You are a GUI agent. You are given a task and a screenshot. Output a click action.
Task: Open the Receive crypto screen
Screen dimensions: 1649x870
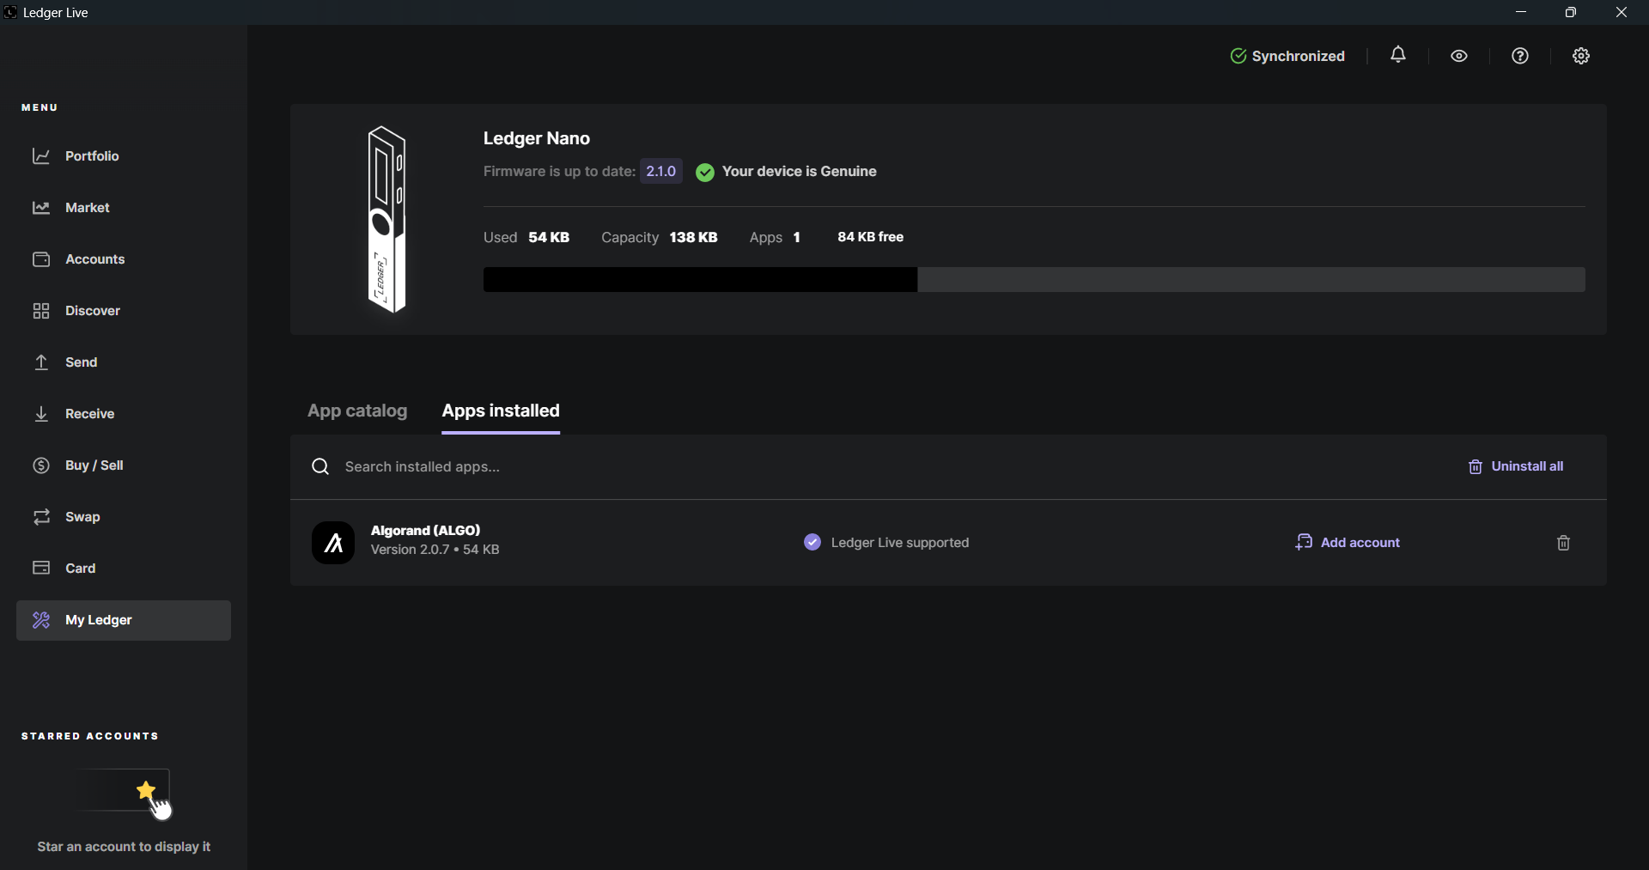(x=90, y=413)
